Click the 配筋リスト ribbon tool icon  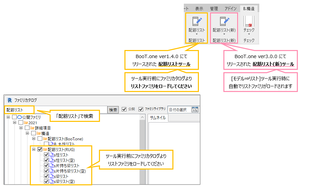click(x=197, y=21)
